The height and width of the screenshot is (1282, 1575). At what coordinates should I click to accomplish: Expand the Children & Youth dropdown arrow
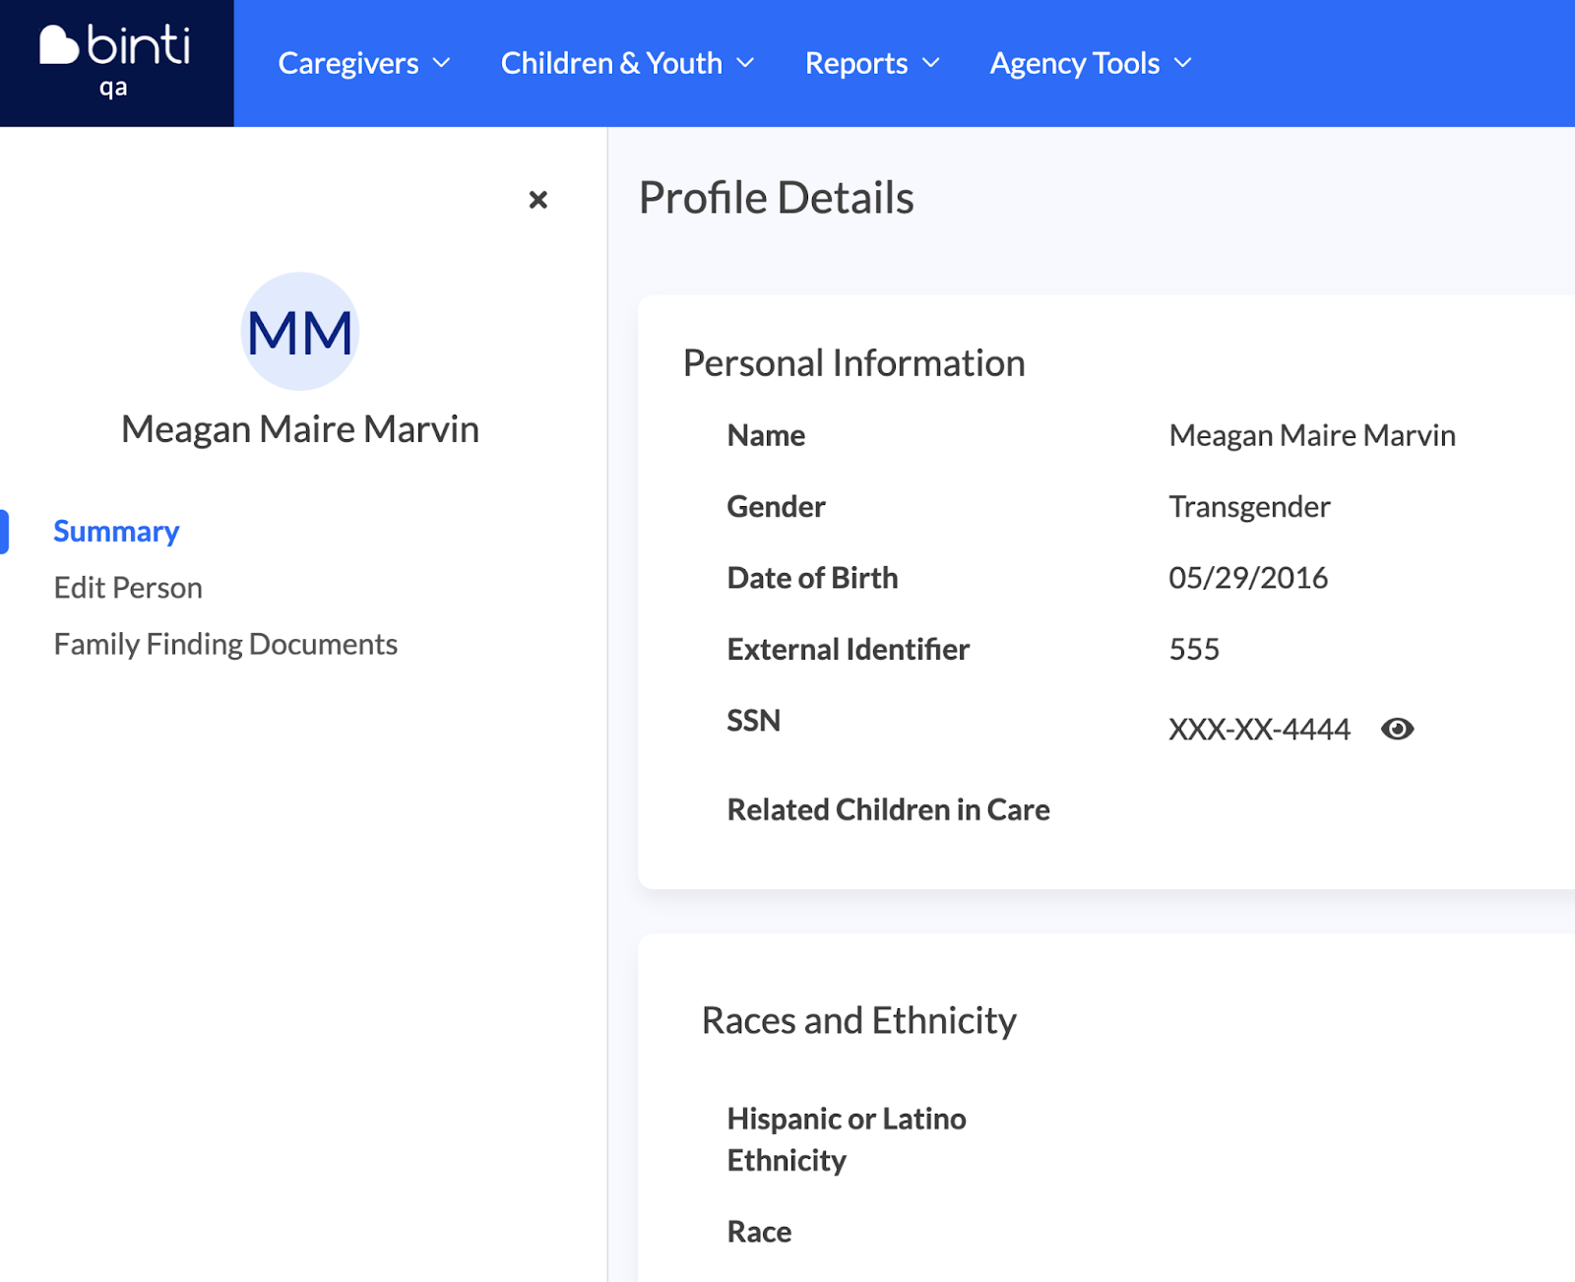click(x=746, y=63)
